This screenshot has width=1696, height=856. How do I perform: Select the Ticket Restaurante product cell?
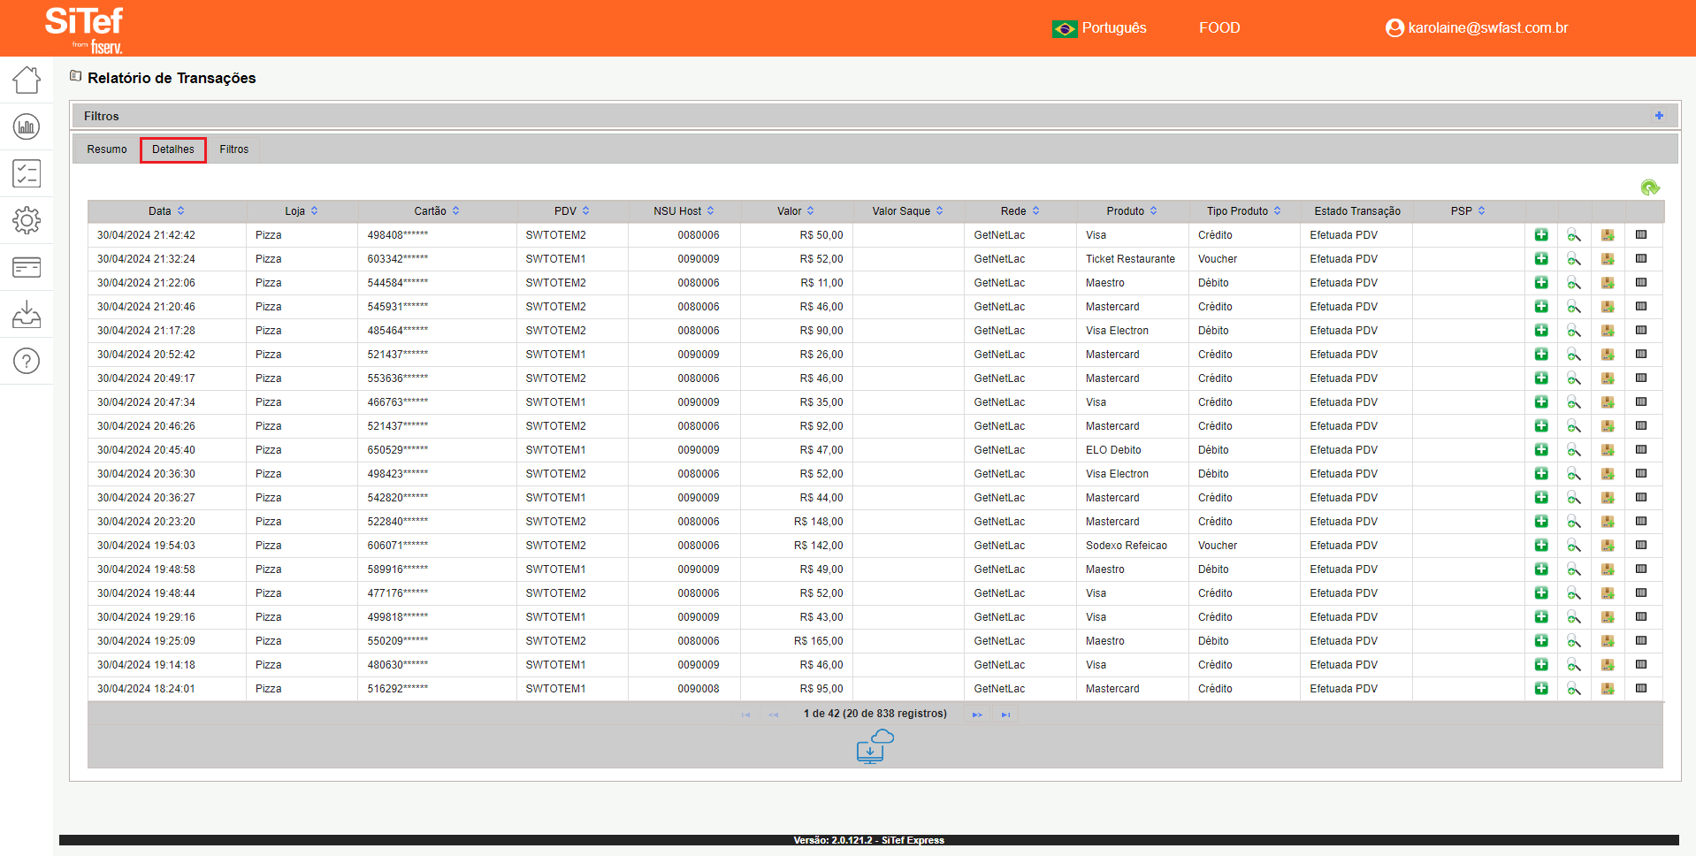point(1133,259)
